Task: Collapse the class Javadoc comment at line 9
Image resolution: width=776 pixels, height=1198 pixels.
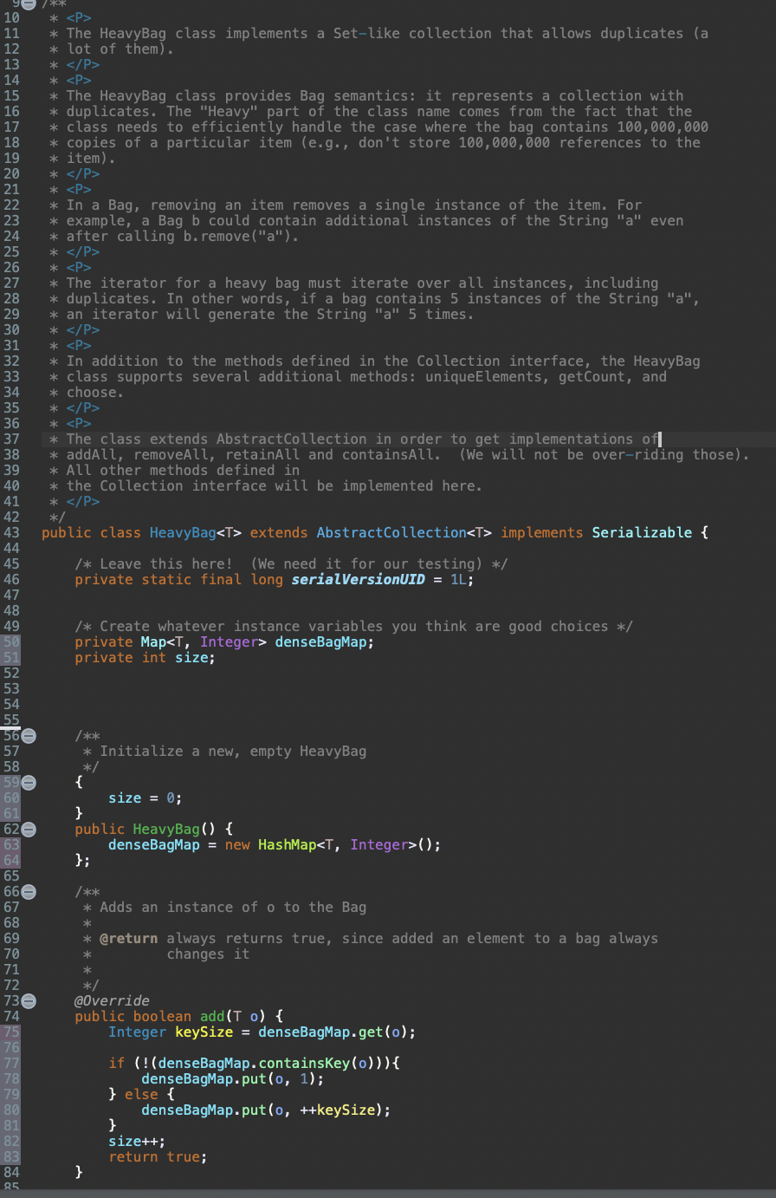Action: pos(27,3)
